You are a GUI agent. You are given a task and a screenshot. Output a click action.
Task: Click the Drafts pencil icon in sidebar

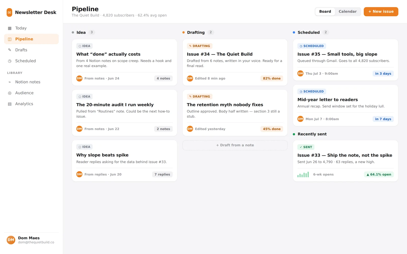click(x=10, y=50)
